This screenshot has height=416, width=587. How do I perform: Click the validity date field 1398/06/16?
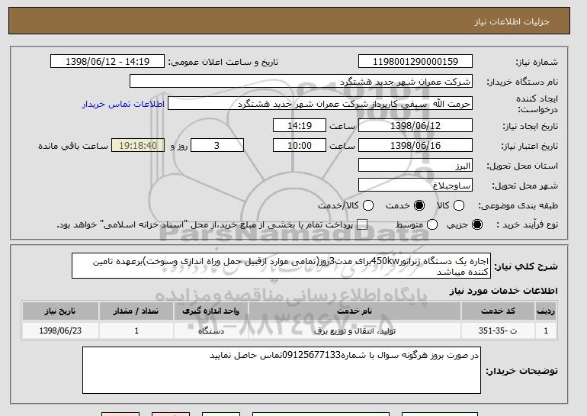tap(415, 146)
